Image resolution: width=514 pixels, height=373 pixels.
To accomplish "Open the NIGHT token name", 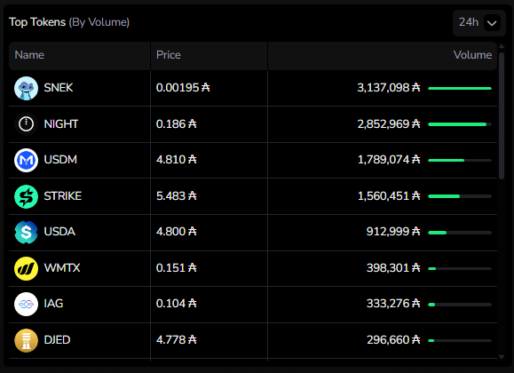I will coord(61,124).
